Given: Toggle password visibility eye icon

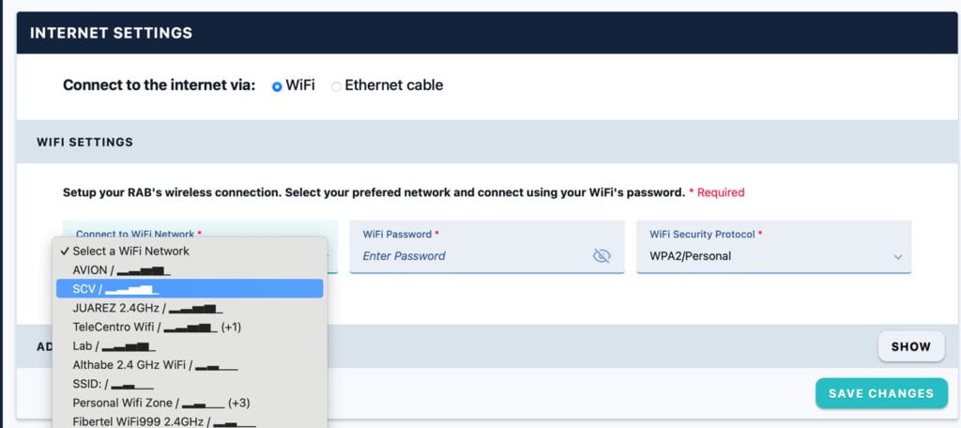Looking at the screenshot, I should [602, 255].
